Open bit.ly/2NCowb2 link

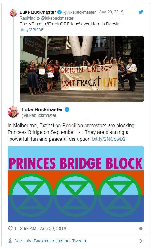pyautogui.click(x=109, y=139)
